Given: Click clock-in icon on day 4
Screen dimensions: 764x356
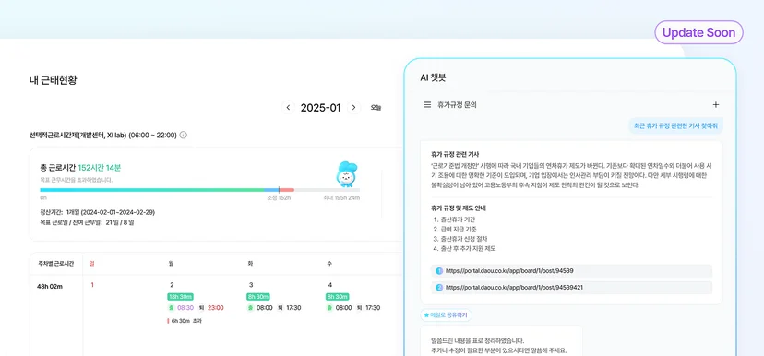Looking at the screenshot, I should 329,308.
